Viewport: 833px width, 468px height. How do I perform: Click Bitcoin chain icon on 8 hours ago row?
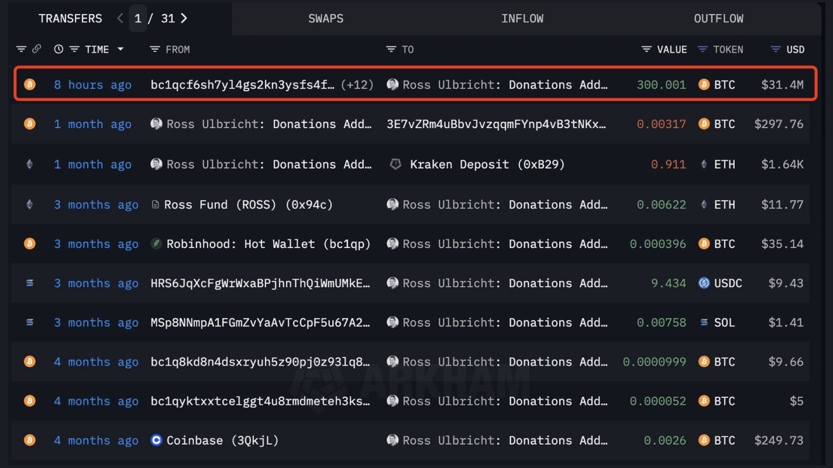pyautogui.click(x=30, y=84)
